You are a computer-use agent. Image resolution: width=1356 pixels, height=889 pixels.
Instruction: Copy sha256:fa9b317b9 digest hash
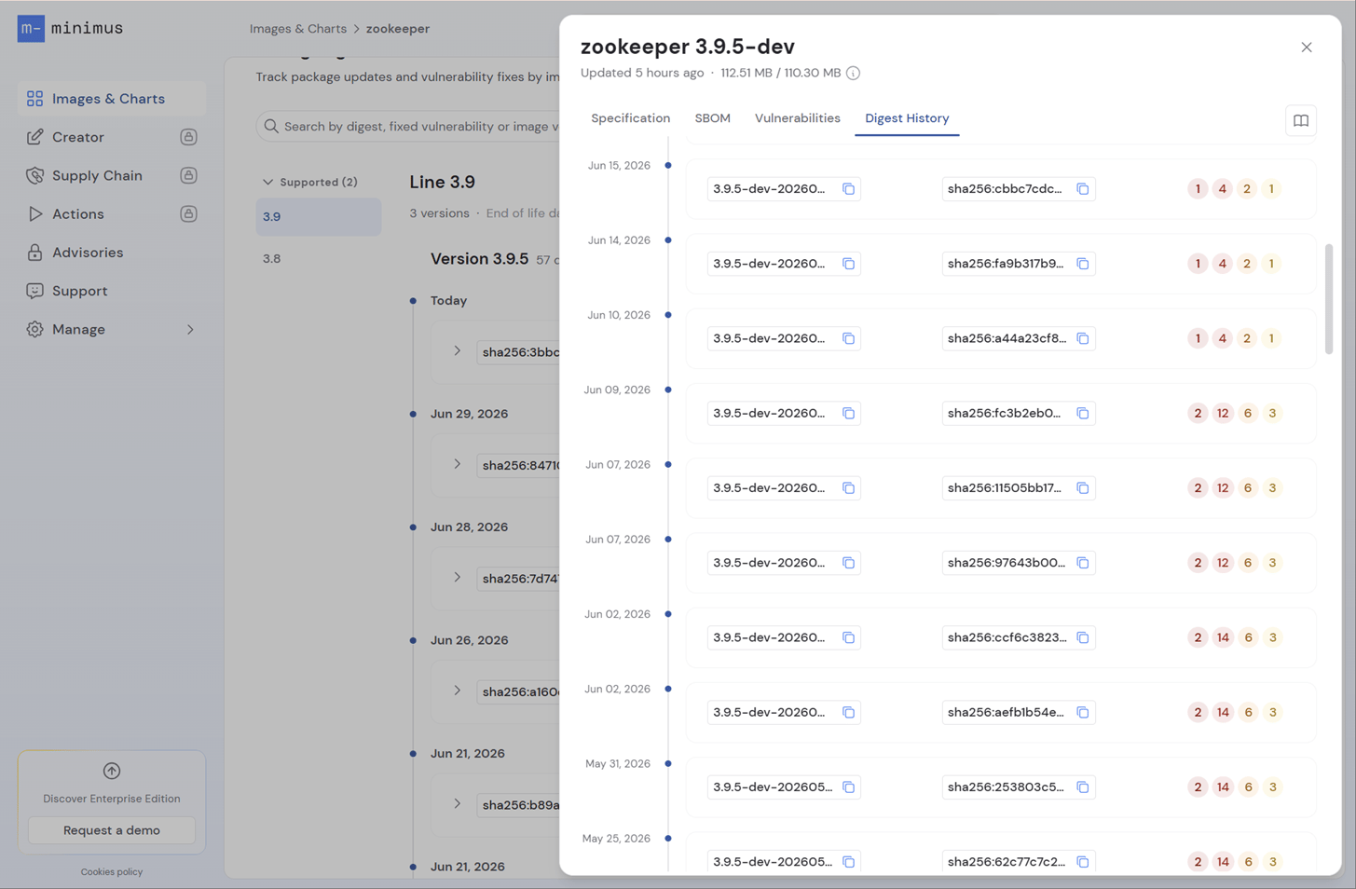pyautogui.click(x=1083, y=264)
